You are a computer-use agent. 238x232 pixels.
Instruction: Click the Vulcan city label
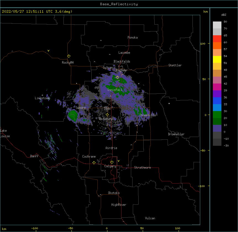pyautogui.click(x=150, y=218)
